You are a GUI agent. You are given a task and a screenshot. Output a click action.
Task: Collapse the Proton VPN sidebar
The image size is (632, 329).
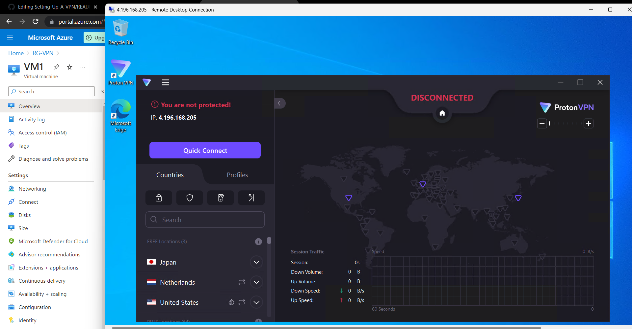pyautogui.click(x=279, y=103)
